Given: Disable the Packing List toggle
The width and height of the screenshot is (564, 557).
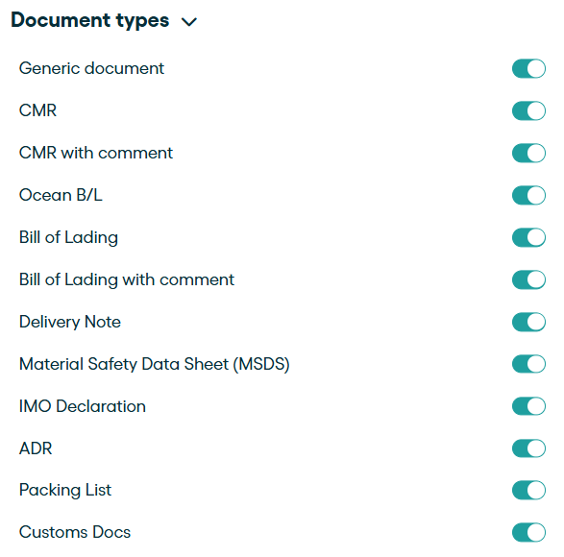Looking at the screenshot, I should pyautogui.click(x=528, y=490).
